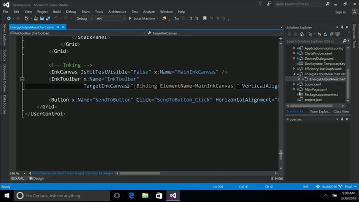
Task: Toggle Show All Files in Solution Explorer
Action: (338, 34)
